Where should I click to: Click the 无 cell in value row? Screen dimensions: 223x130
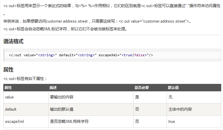pyautogui.click(x=170, y=97)
